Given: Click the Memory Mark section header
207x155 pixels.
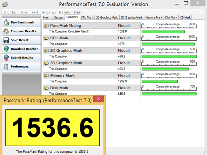Looking at the screenshot, I should 80,75.
